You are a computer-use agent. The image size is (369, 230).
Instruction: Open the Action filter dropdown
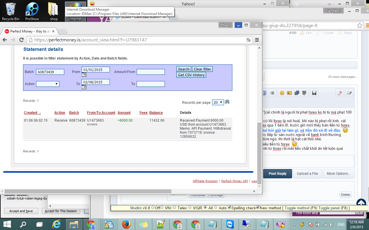(x=48, y=84)
